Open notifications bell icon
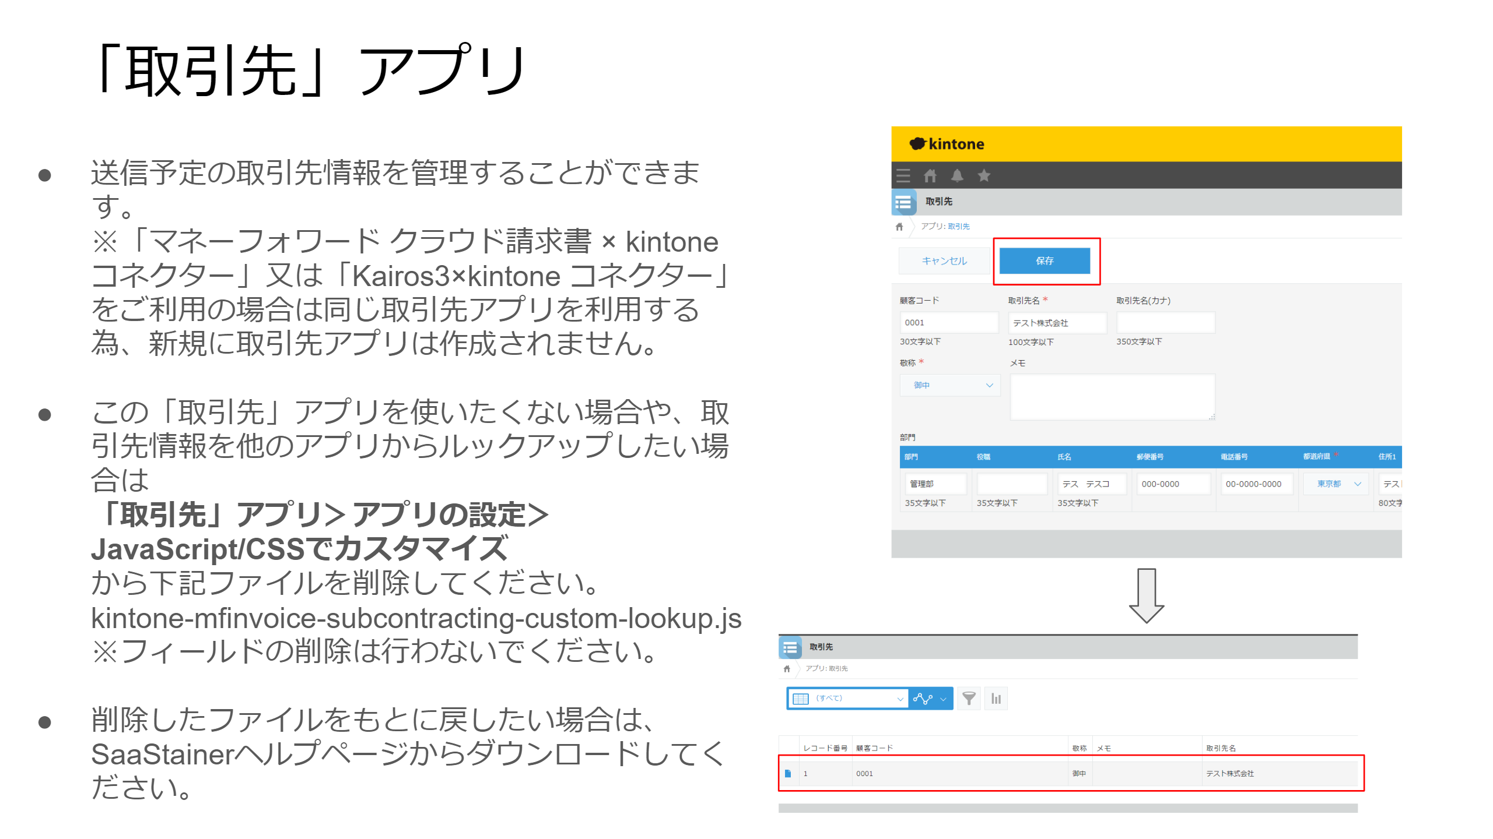This screenshot has width=1493, height=839. pyautogui.click(x=957, y=175)
